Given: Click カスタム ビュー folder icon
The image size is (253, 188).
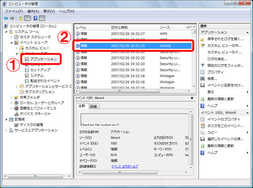Looking at the screenshot, I should (x=22, y=48).
